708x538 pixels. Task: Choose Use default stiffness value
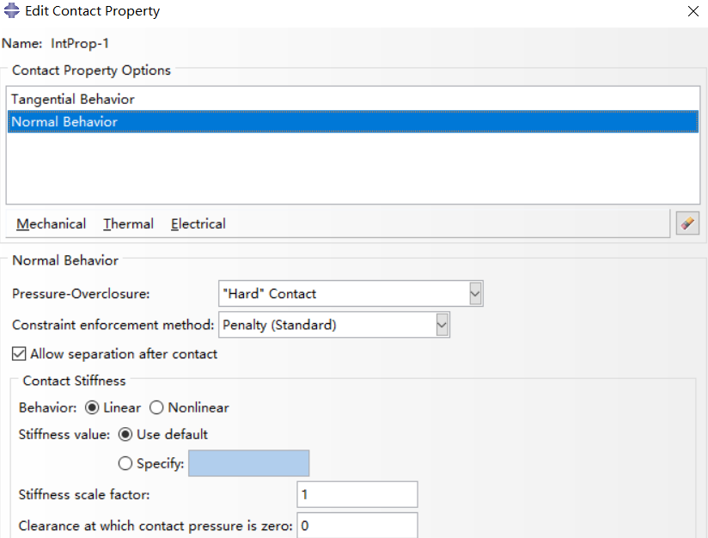[125, 435]
